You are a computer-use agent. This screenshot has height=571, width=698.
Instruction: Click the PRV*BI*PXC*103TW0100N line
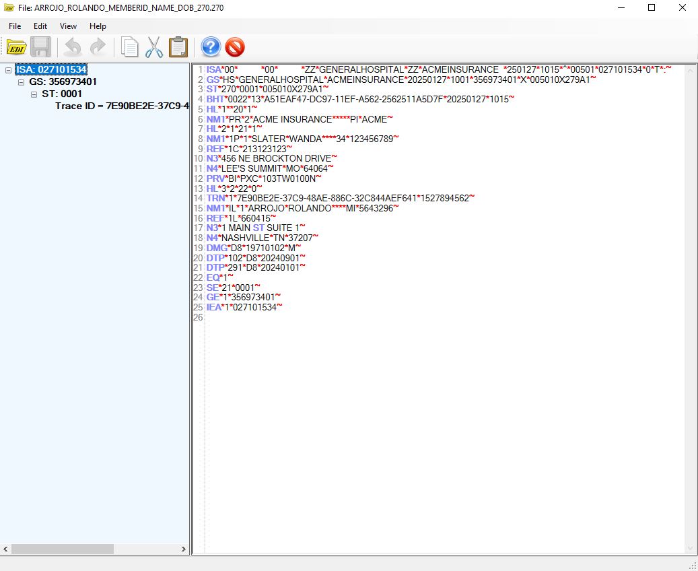pos(264,178)
